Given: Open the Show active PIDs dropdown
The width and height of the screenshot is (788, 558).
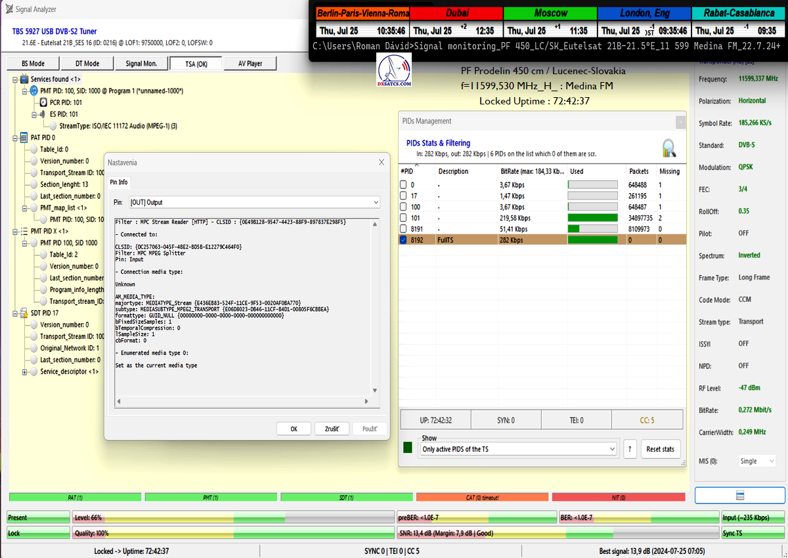Looking at the screenshot, I should pos(518,449).
